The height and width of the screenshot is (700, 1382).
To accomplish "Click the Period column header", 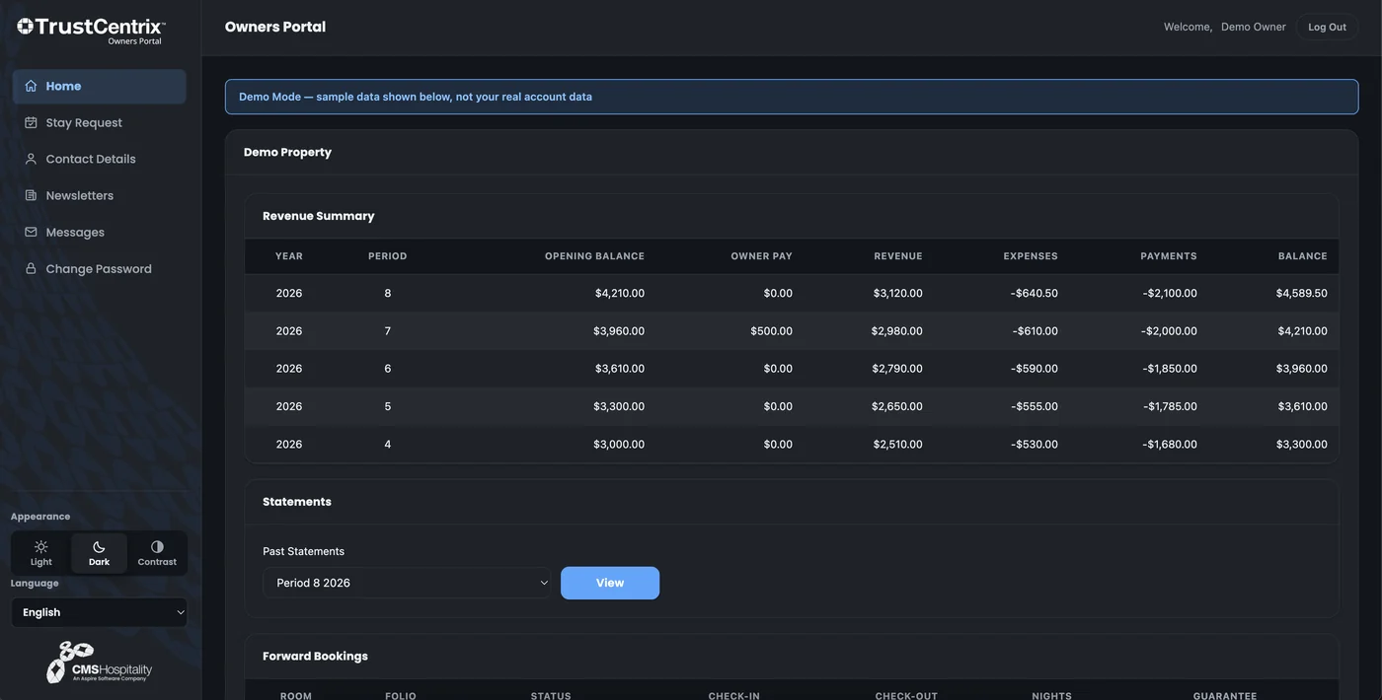I will click(x=387, y=256).
